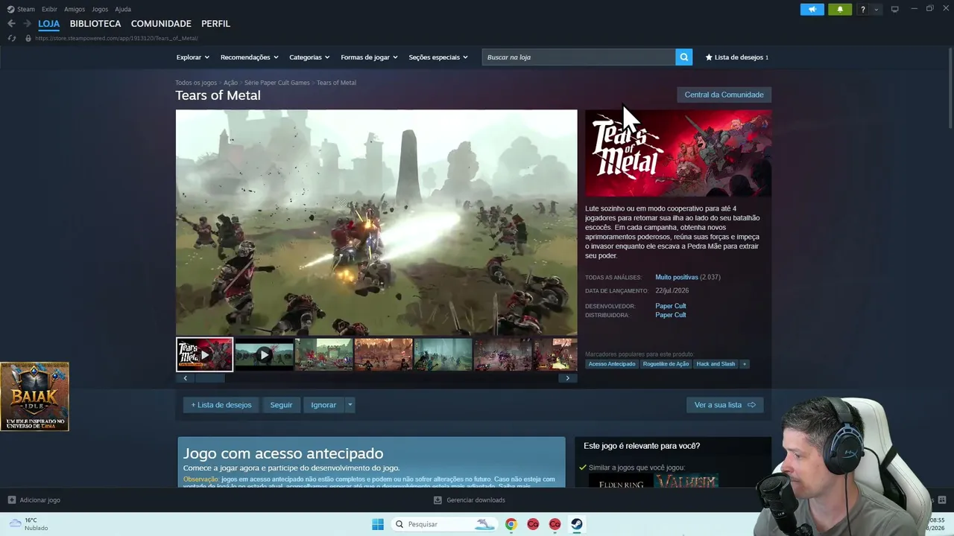Open the Jogos menu
This screenshot has width=954, height=536.
100,9
